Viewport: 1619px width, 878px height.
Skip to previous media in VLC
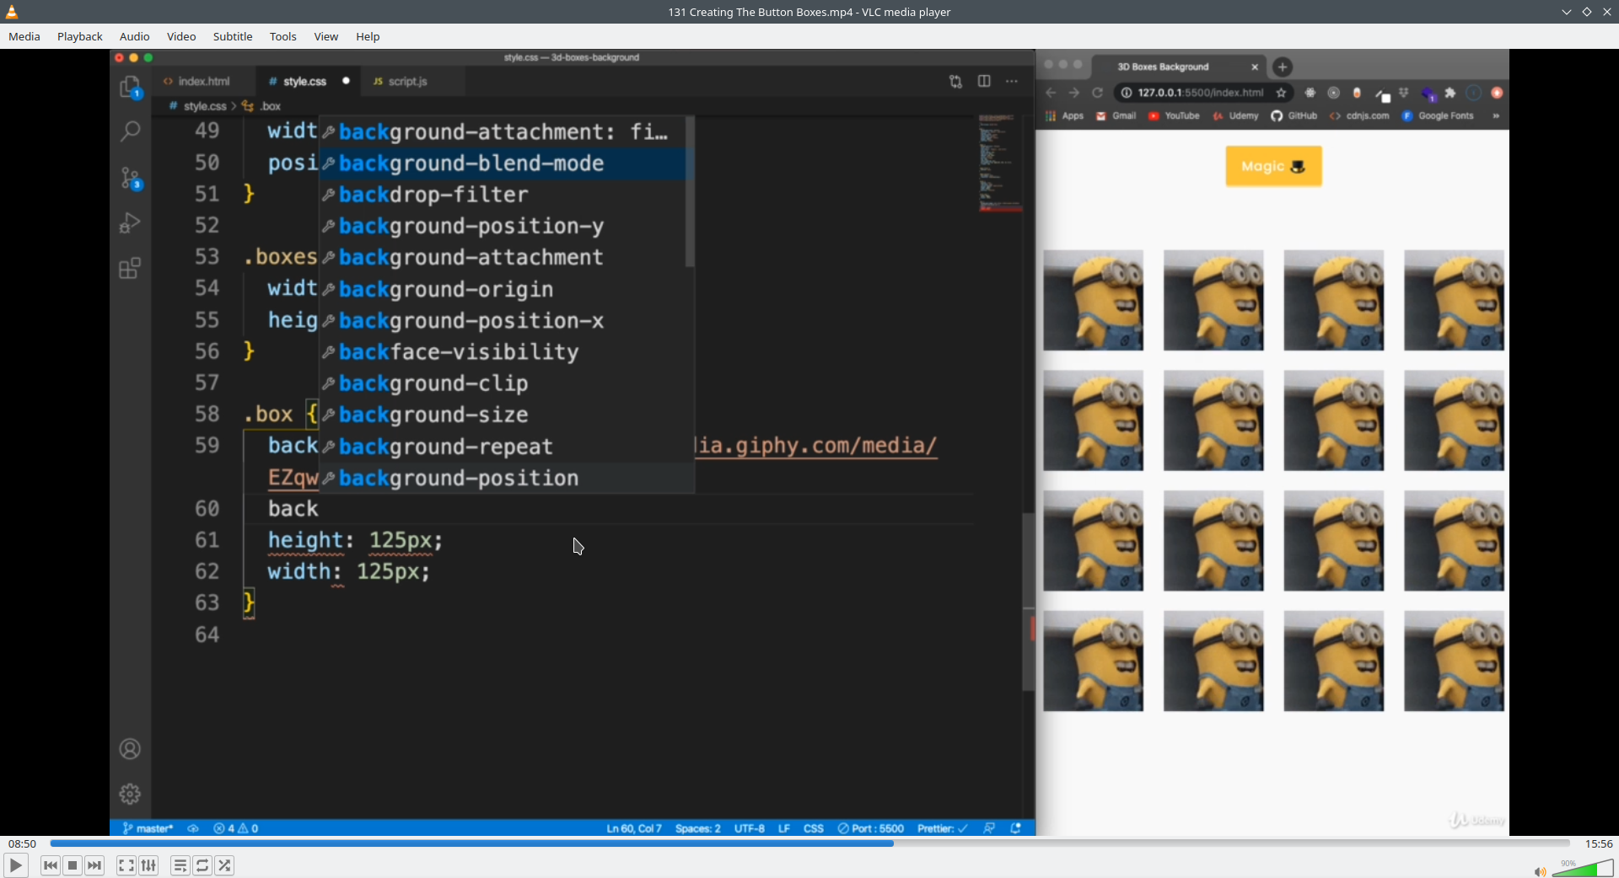coord(51,865)
